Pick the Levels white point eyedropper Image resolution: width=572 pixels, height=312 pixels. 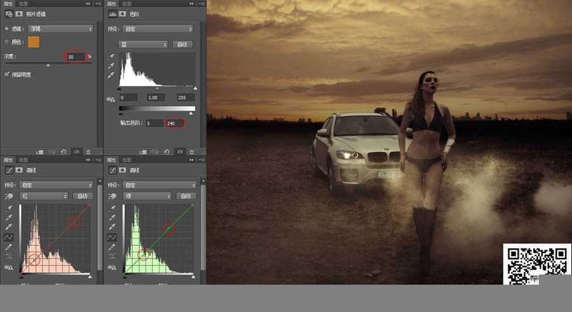coord(111,75)
